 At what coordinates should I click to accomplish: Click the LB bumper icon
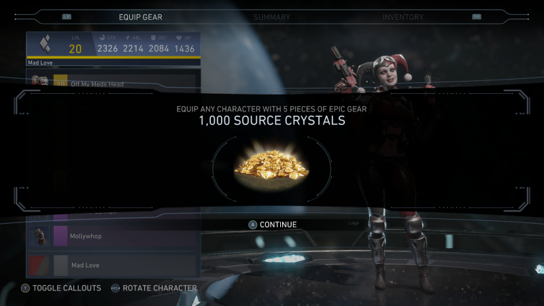(x=67, y=16)
